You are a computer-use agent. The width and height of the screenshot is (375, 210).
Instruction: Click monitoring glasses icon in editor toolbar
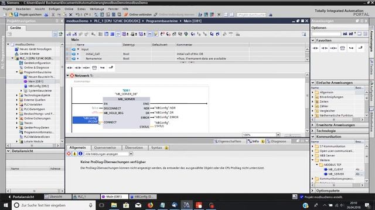(x=230, y=34)
